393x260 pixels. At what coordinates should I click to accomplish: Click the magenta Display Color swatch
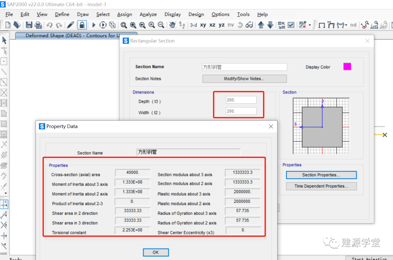click(347, 67)
